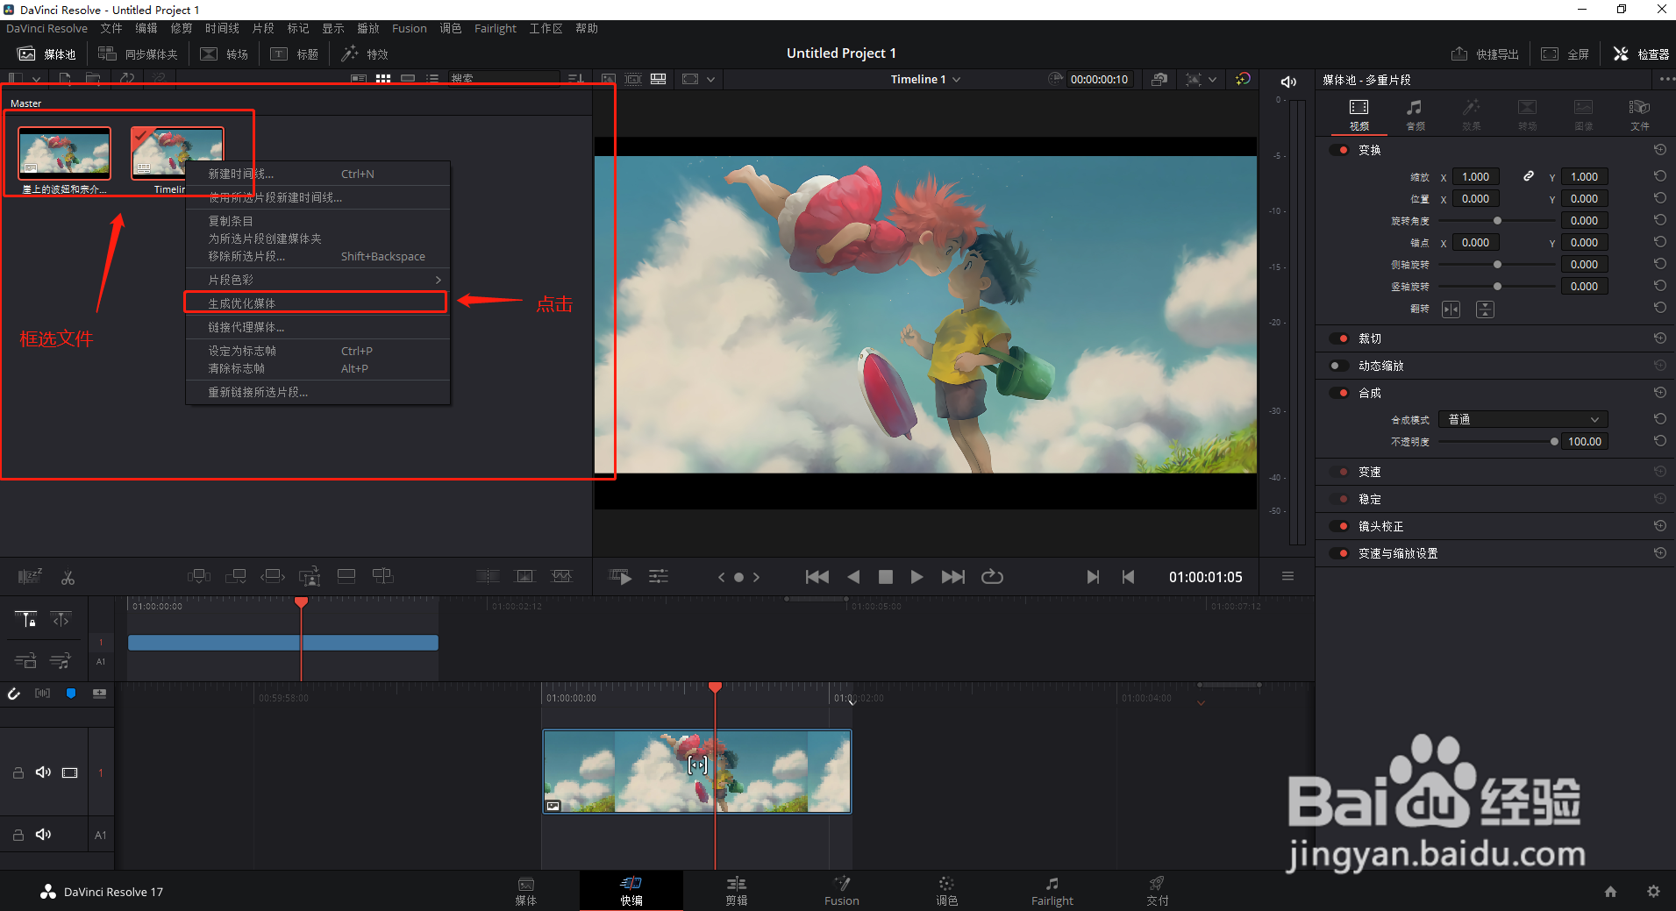Toggle the zoom X/Y link icon

click(x=1528, y=176)
